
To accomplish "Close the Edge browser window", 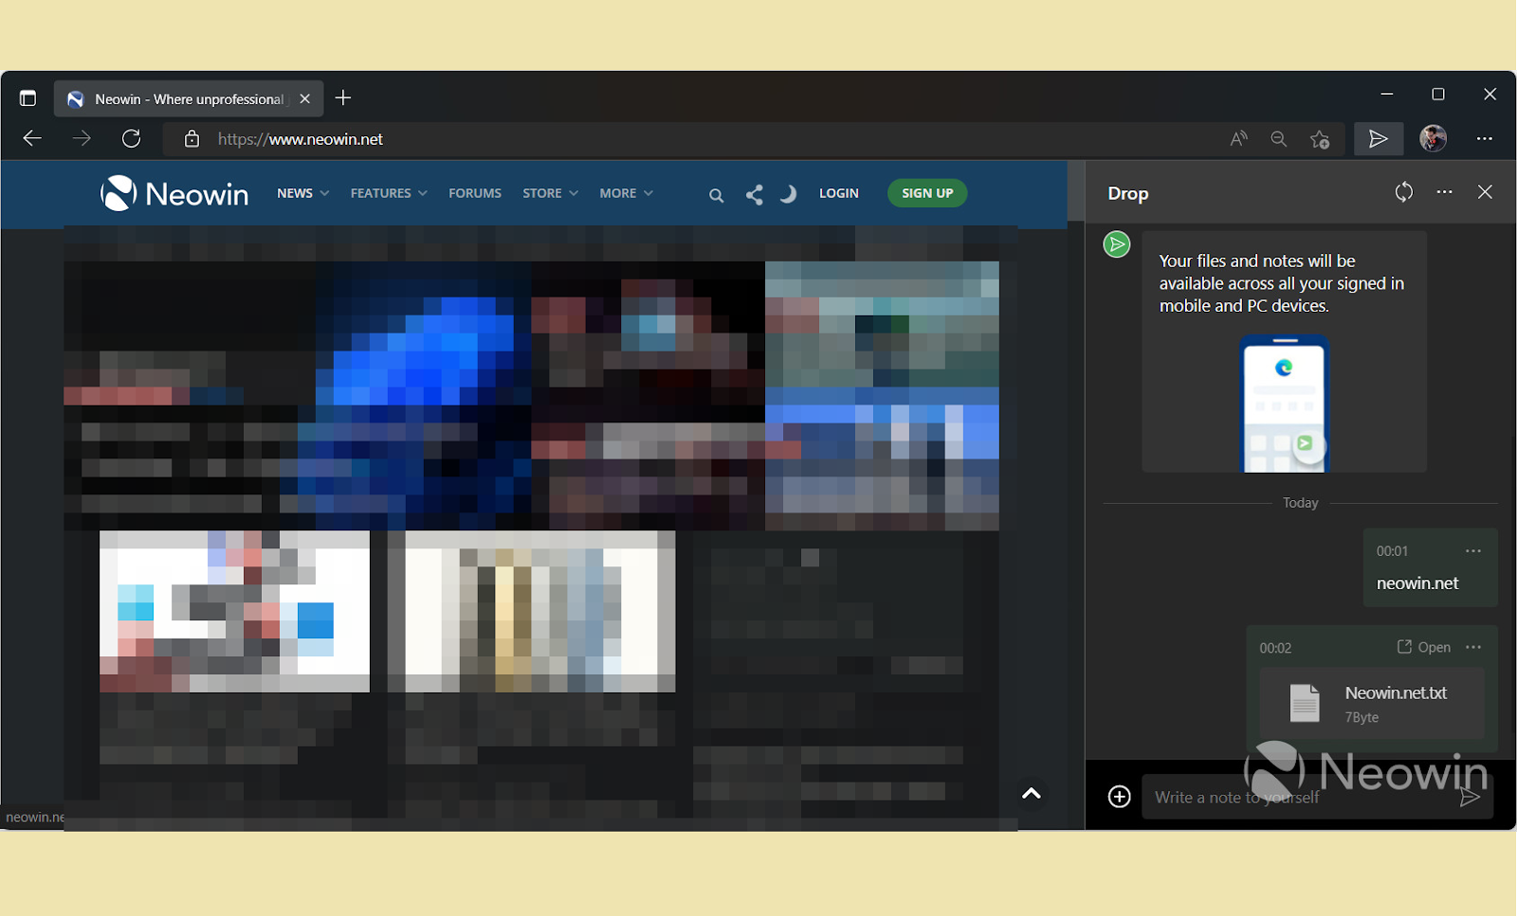I will tap(1490, 94).
